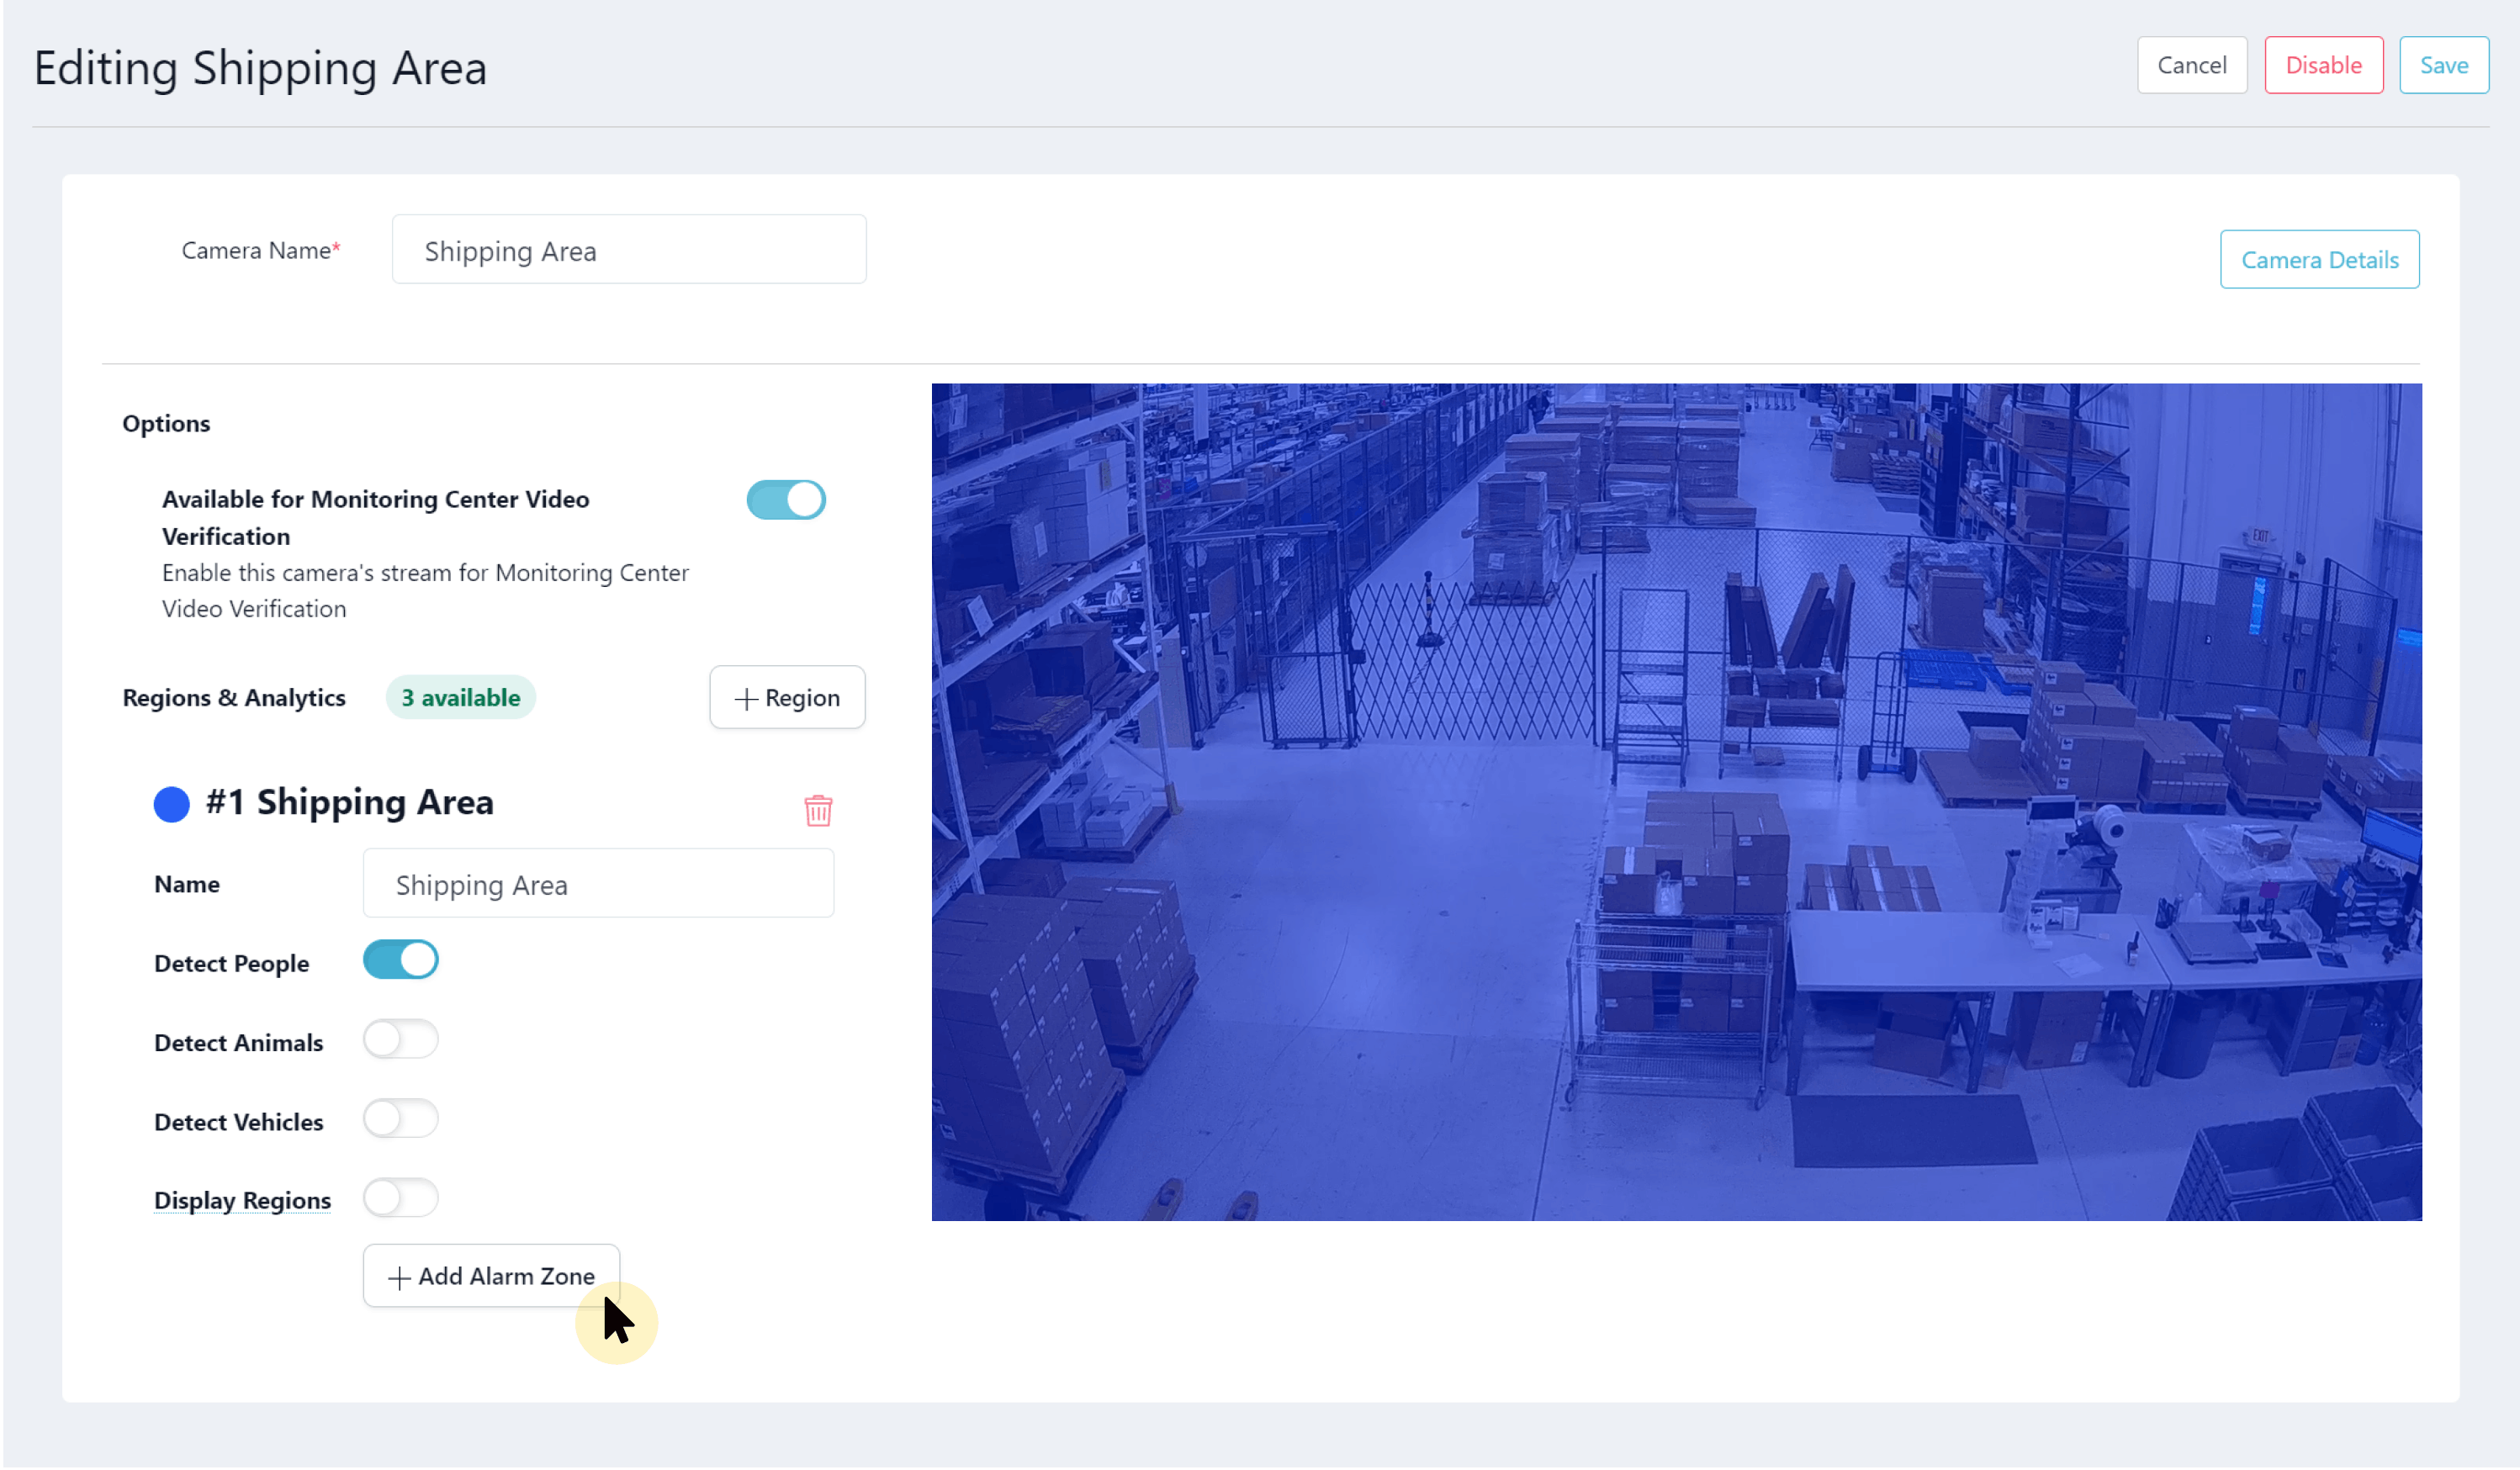
Task: Click the #1 Shipping Area heading
Action: (349, 803)
